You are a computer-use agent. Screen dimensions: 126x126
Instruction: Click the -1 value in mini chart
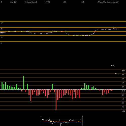point(81,122)
